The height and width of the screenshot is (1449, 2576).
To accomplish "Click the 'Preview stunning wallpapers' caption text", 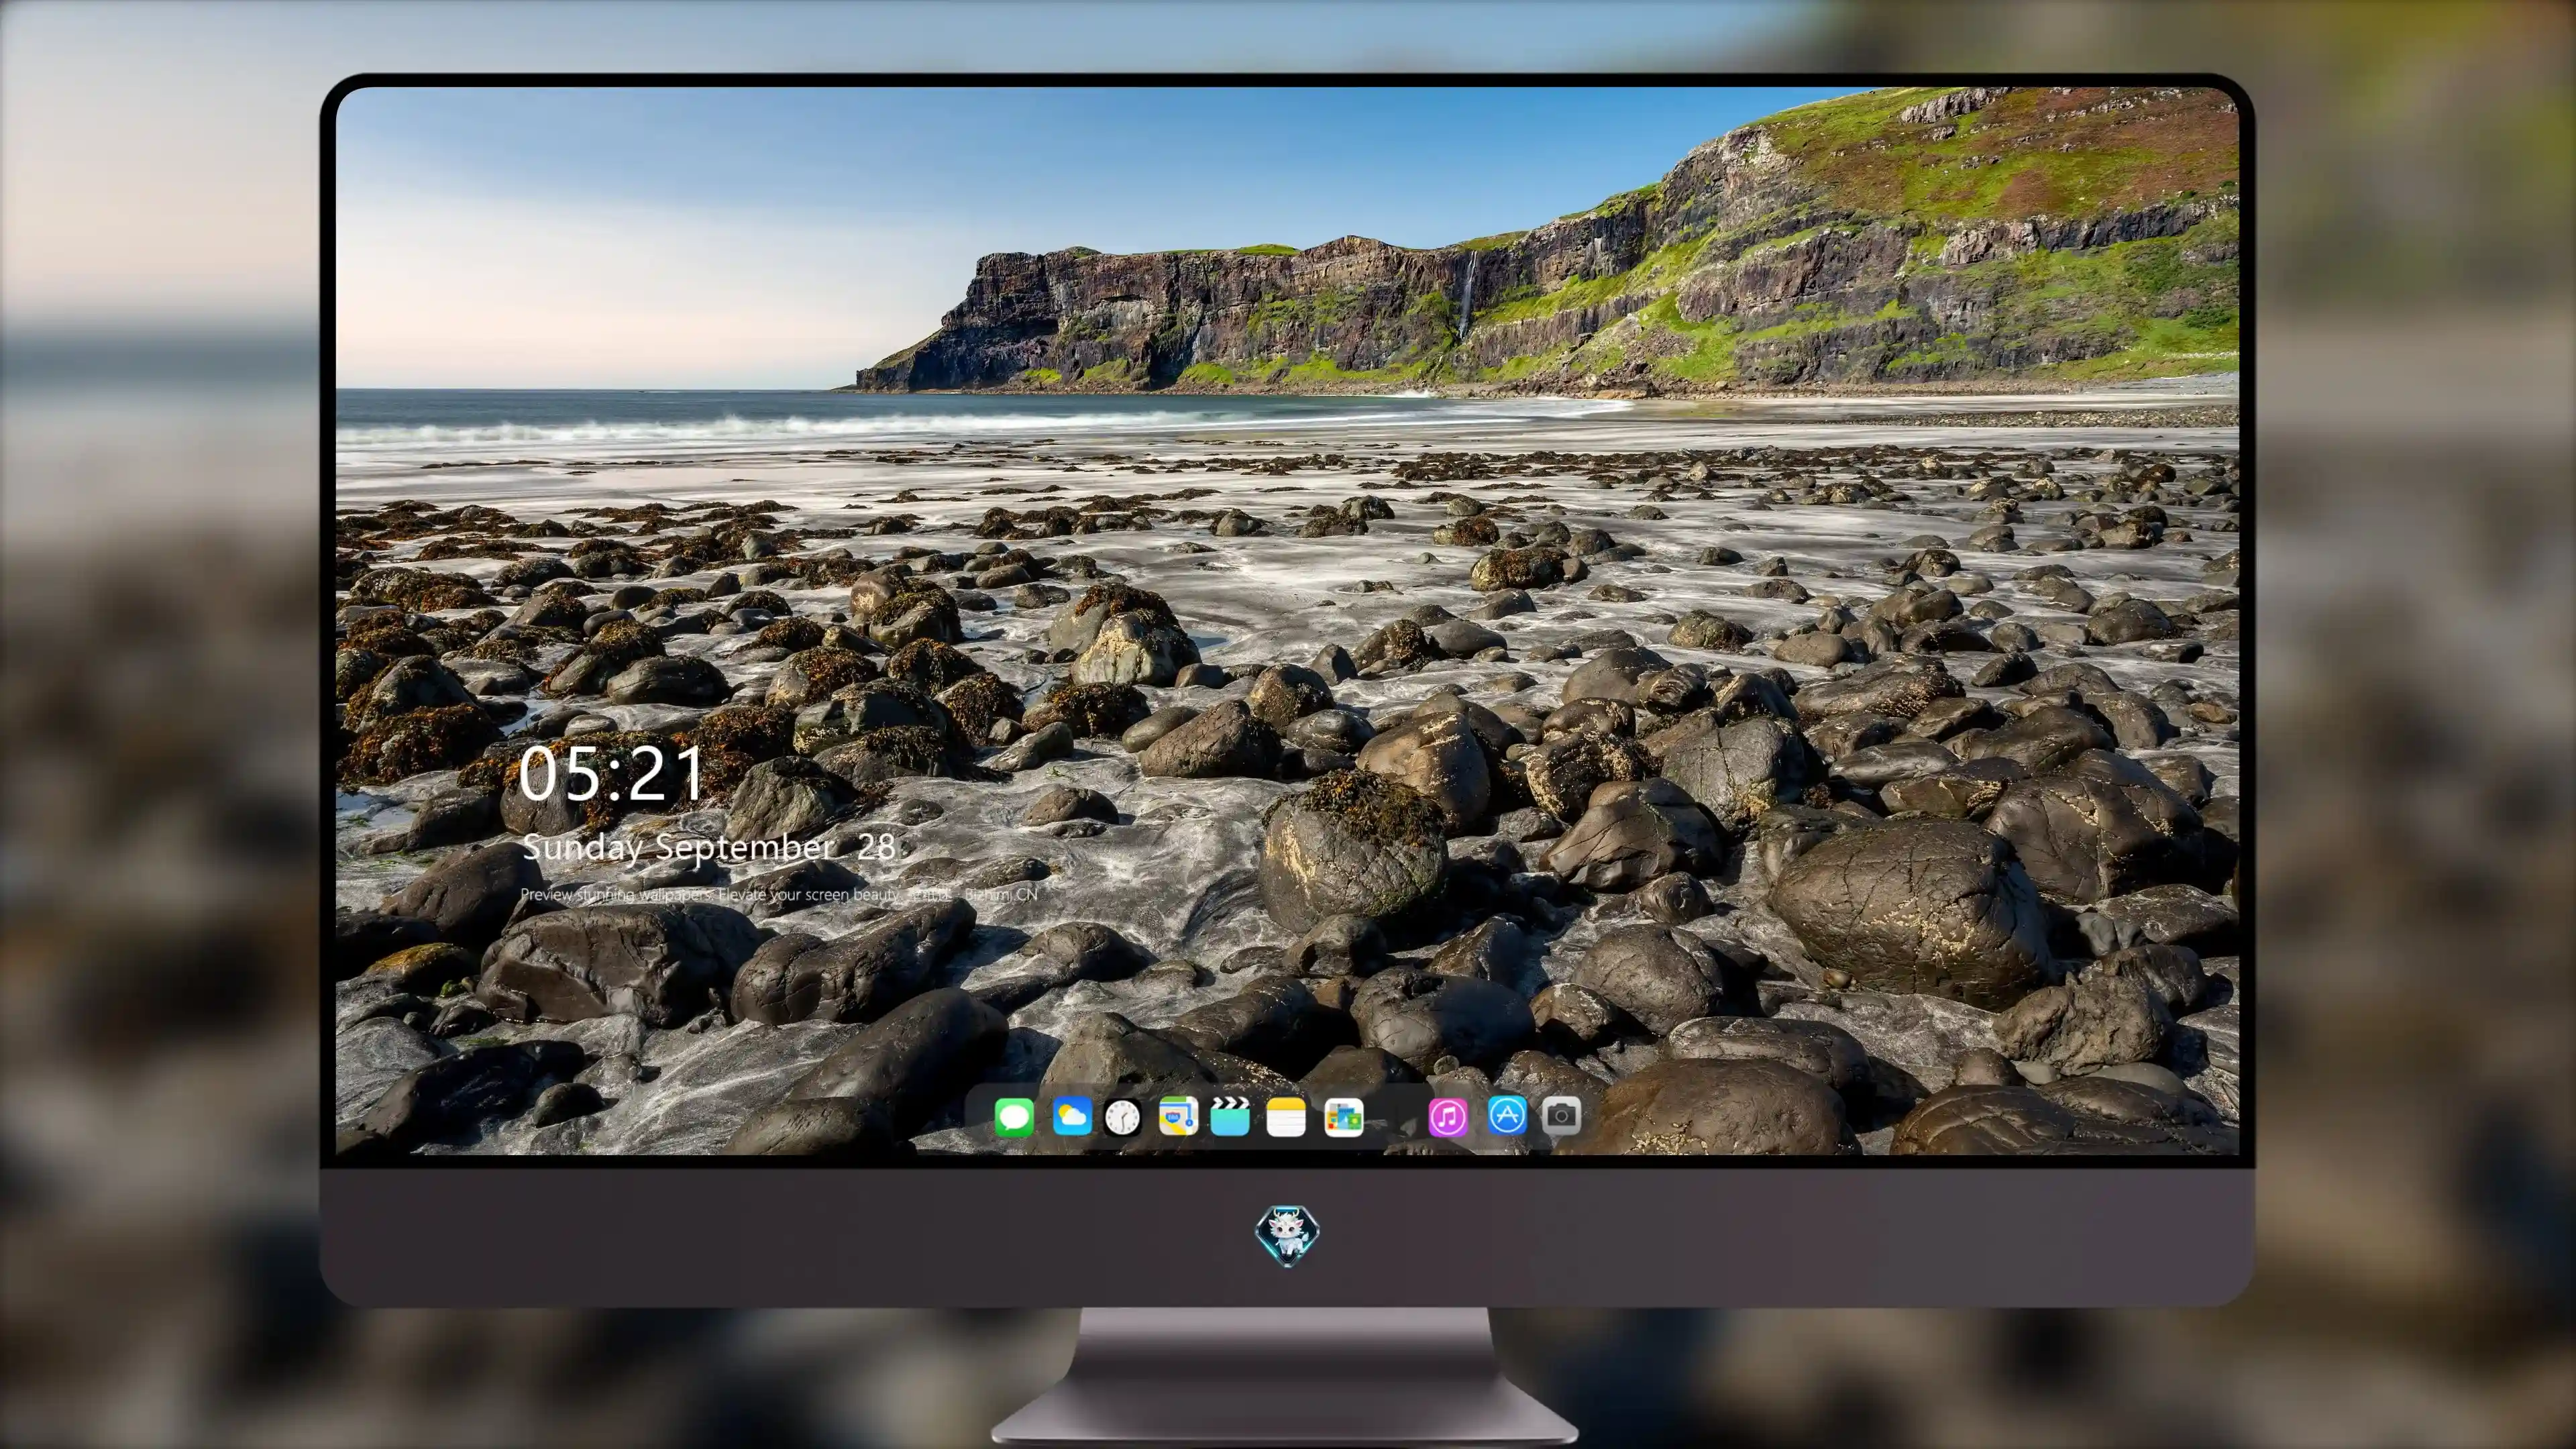I will (779, 894).
